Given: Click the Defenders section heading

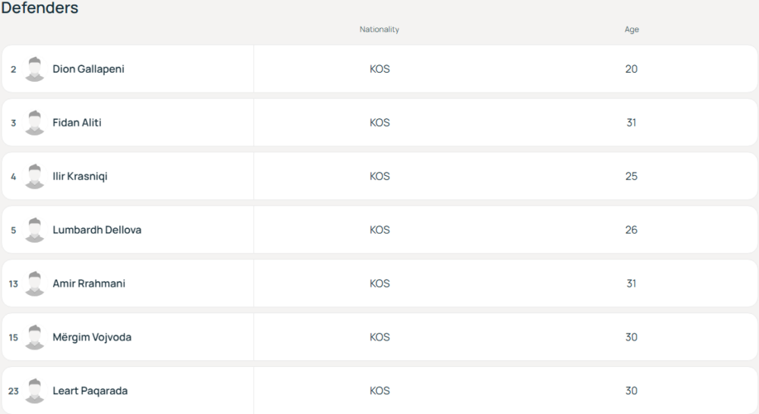Looking at the screenshot, I should (x=39, y=8).
